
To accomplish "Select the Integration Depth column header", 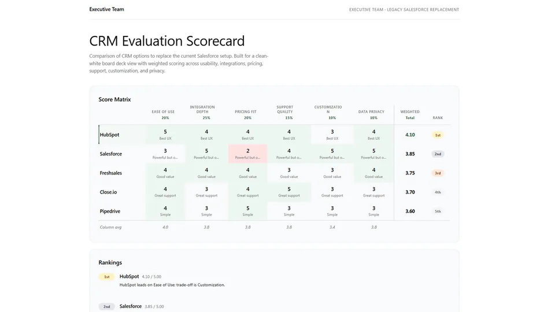I will 202,109.
